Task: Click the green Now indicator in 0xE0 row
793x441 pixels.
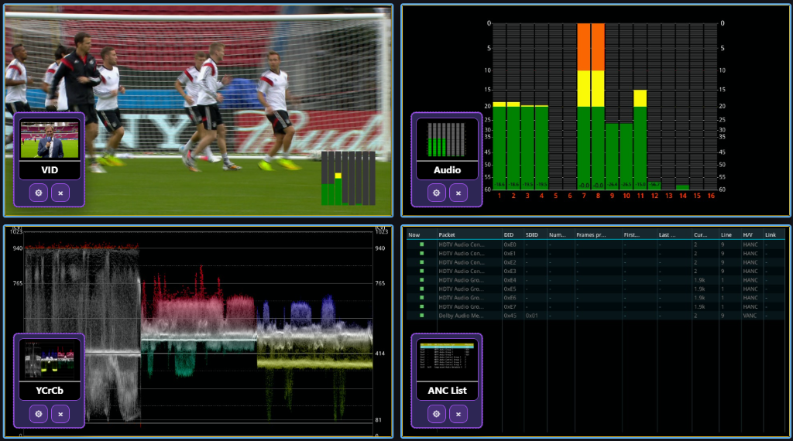Action: pos(422,244)
